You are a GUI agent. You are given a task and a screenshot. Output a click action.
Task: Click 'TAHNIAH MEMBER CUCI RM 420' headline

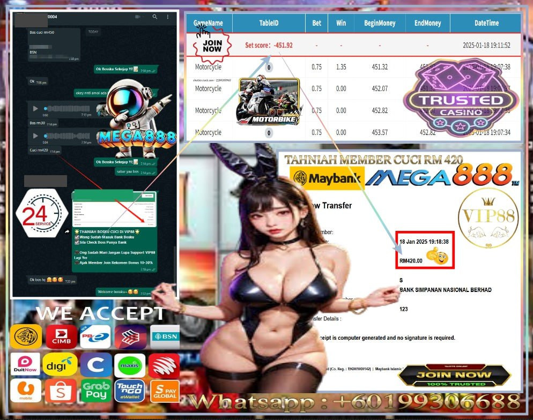[373, 160]
